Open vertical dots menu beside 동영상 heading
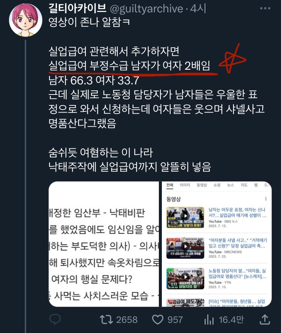This screenshot has width=281, height=333. (x=266, y=199)
